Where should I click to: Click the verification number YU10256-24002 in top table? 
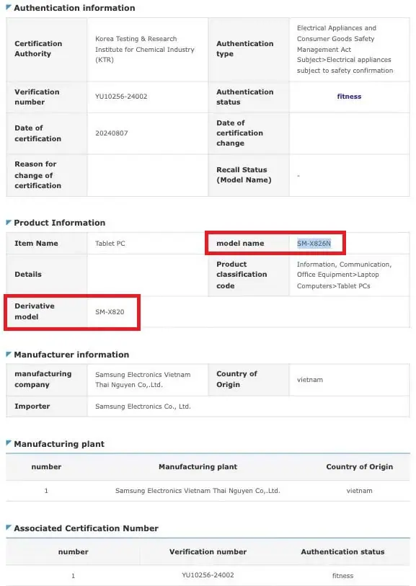click(x=121, y=97)
